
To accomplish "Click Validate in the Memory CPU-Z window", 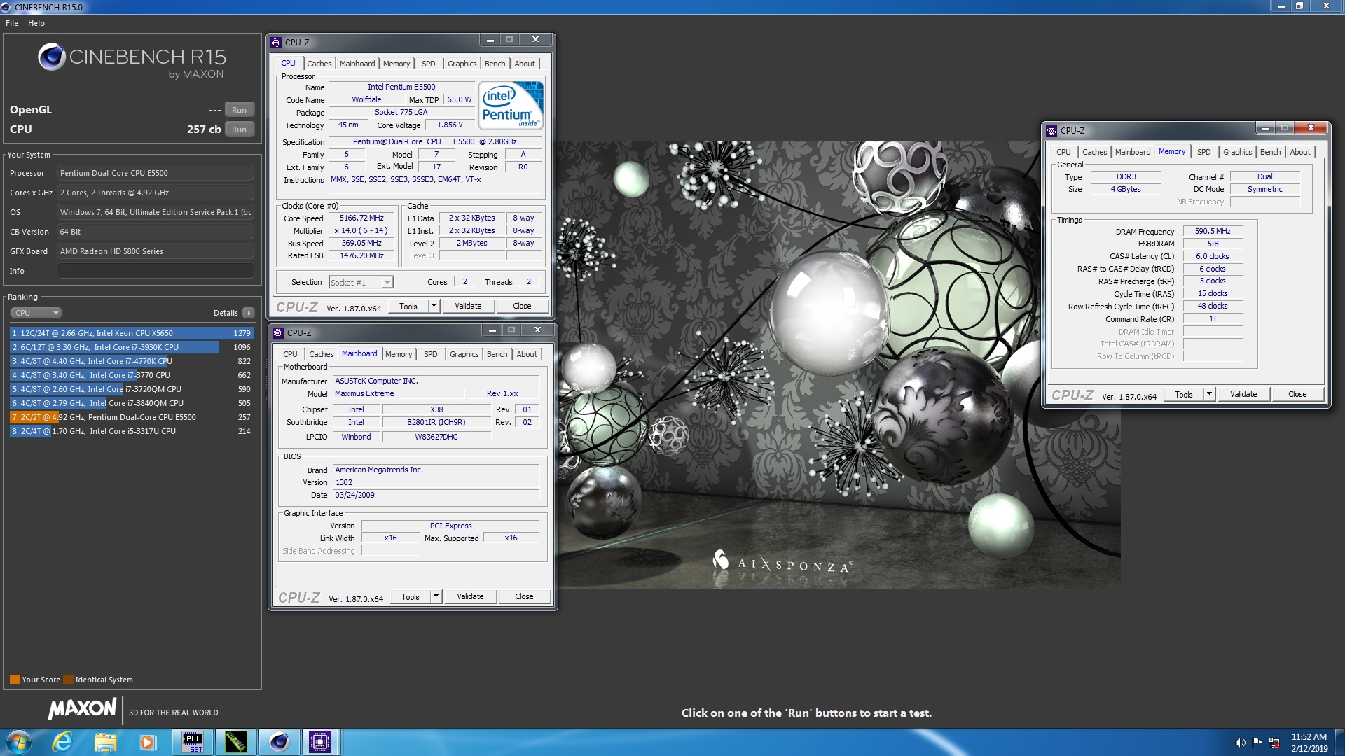I will point(1243,394).
